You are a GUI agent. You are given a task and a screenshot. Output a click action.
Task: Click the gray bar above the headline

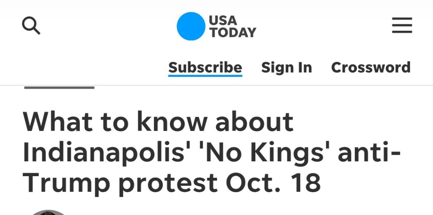coord(59,87)
